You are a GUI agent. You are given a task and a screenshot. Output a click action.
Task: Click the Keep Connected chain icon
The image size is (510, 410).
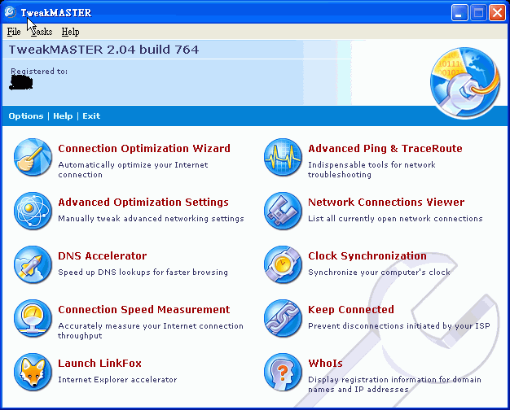coord(283,318)
